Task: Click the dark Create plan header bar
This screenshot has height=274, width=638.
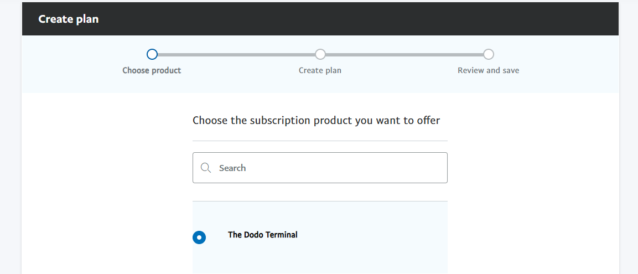Action: pyautogui.click(x=320, y=19)
